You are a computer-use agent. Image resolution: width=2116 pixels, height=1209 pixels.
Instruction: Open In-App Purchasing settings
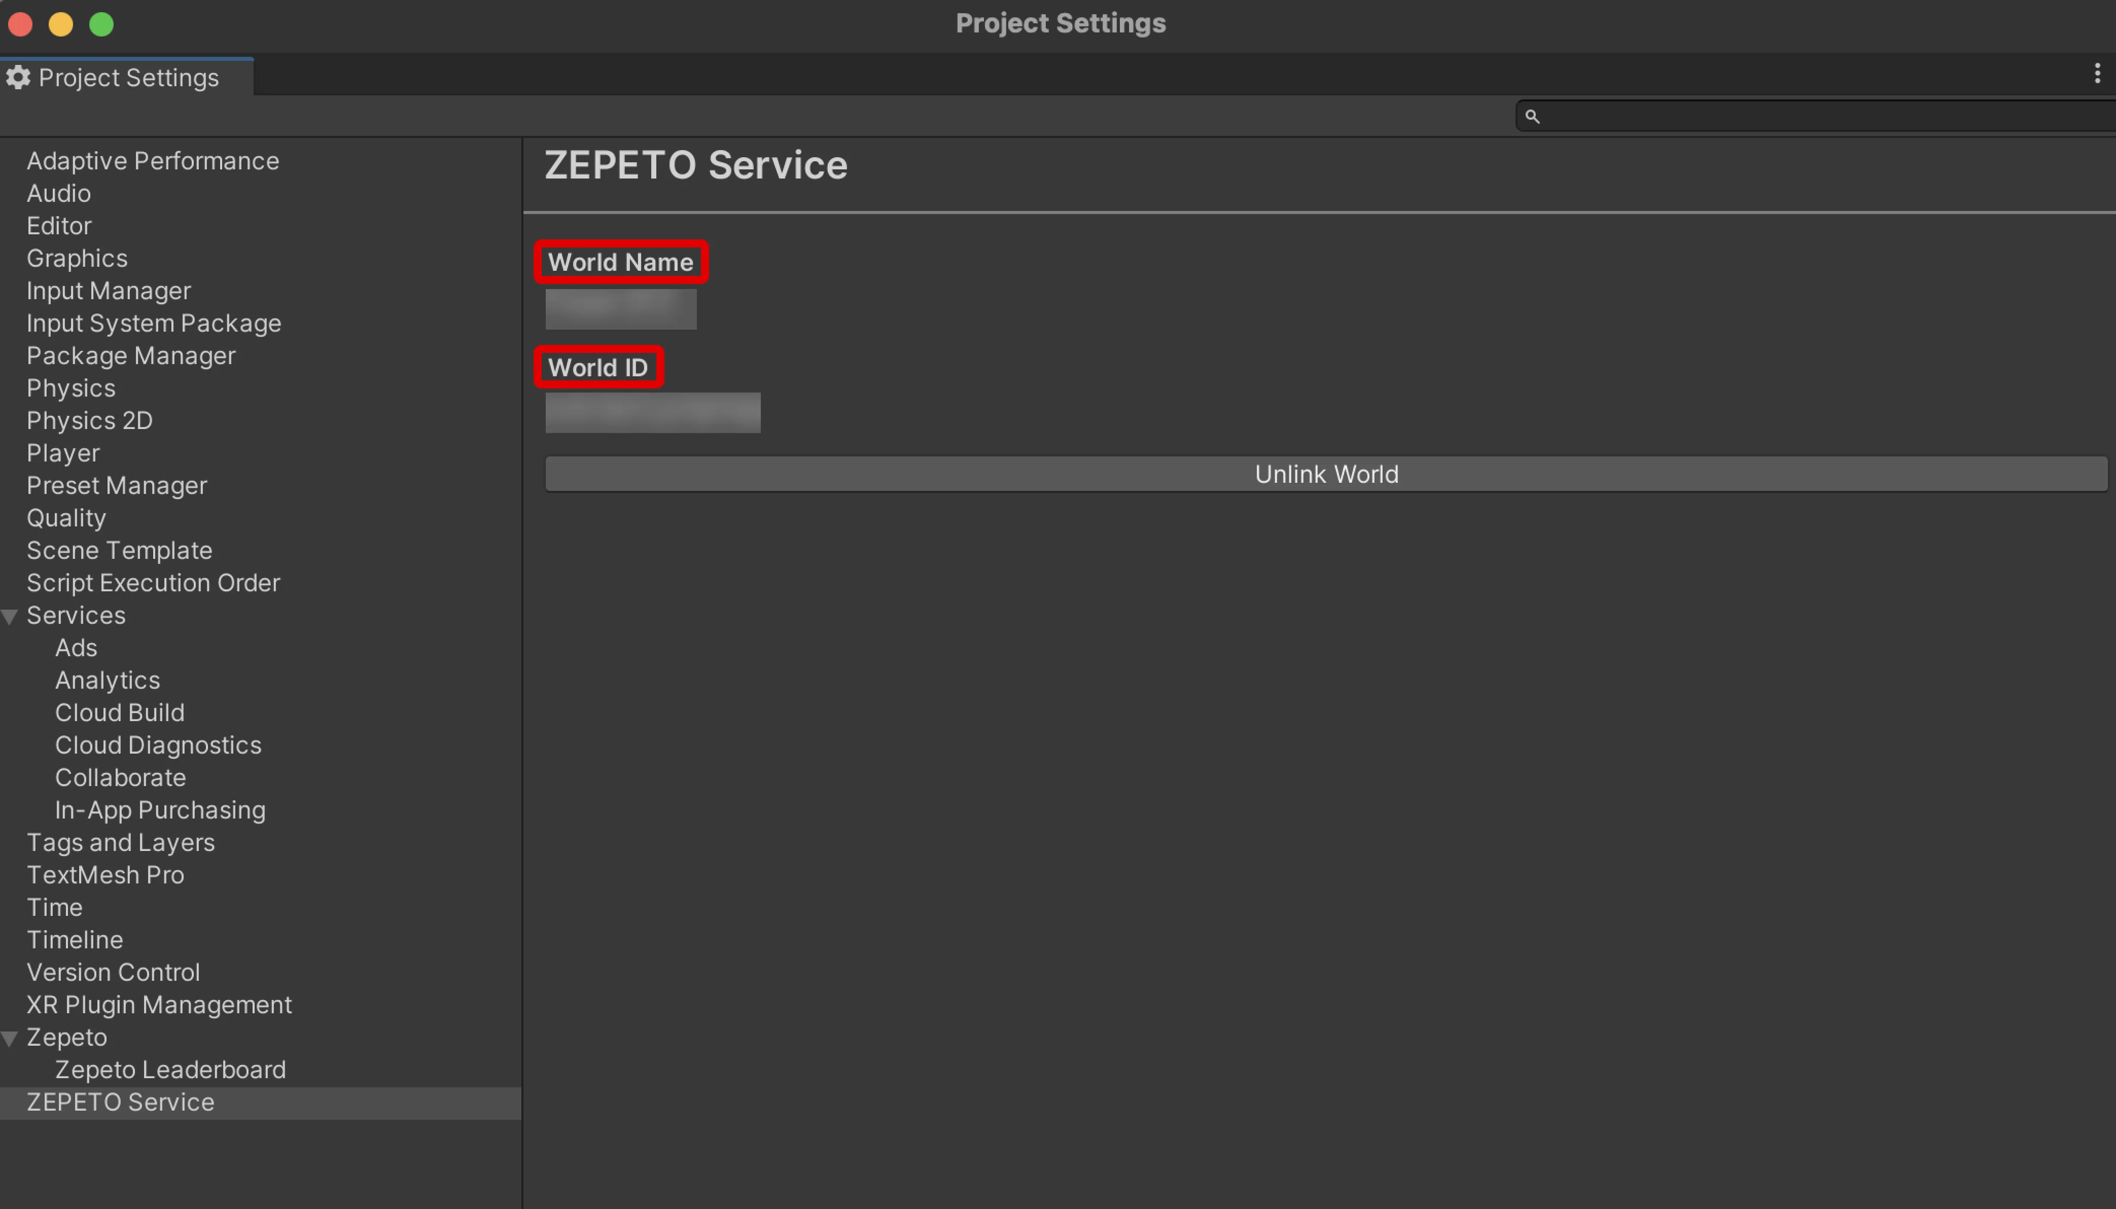click(160, 809)
